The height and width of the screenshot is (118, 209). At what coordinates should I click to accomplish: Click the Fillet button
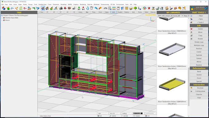(199, 98)
